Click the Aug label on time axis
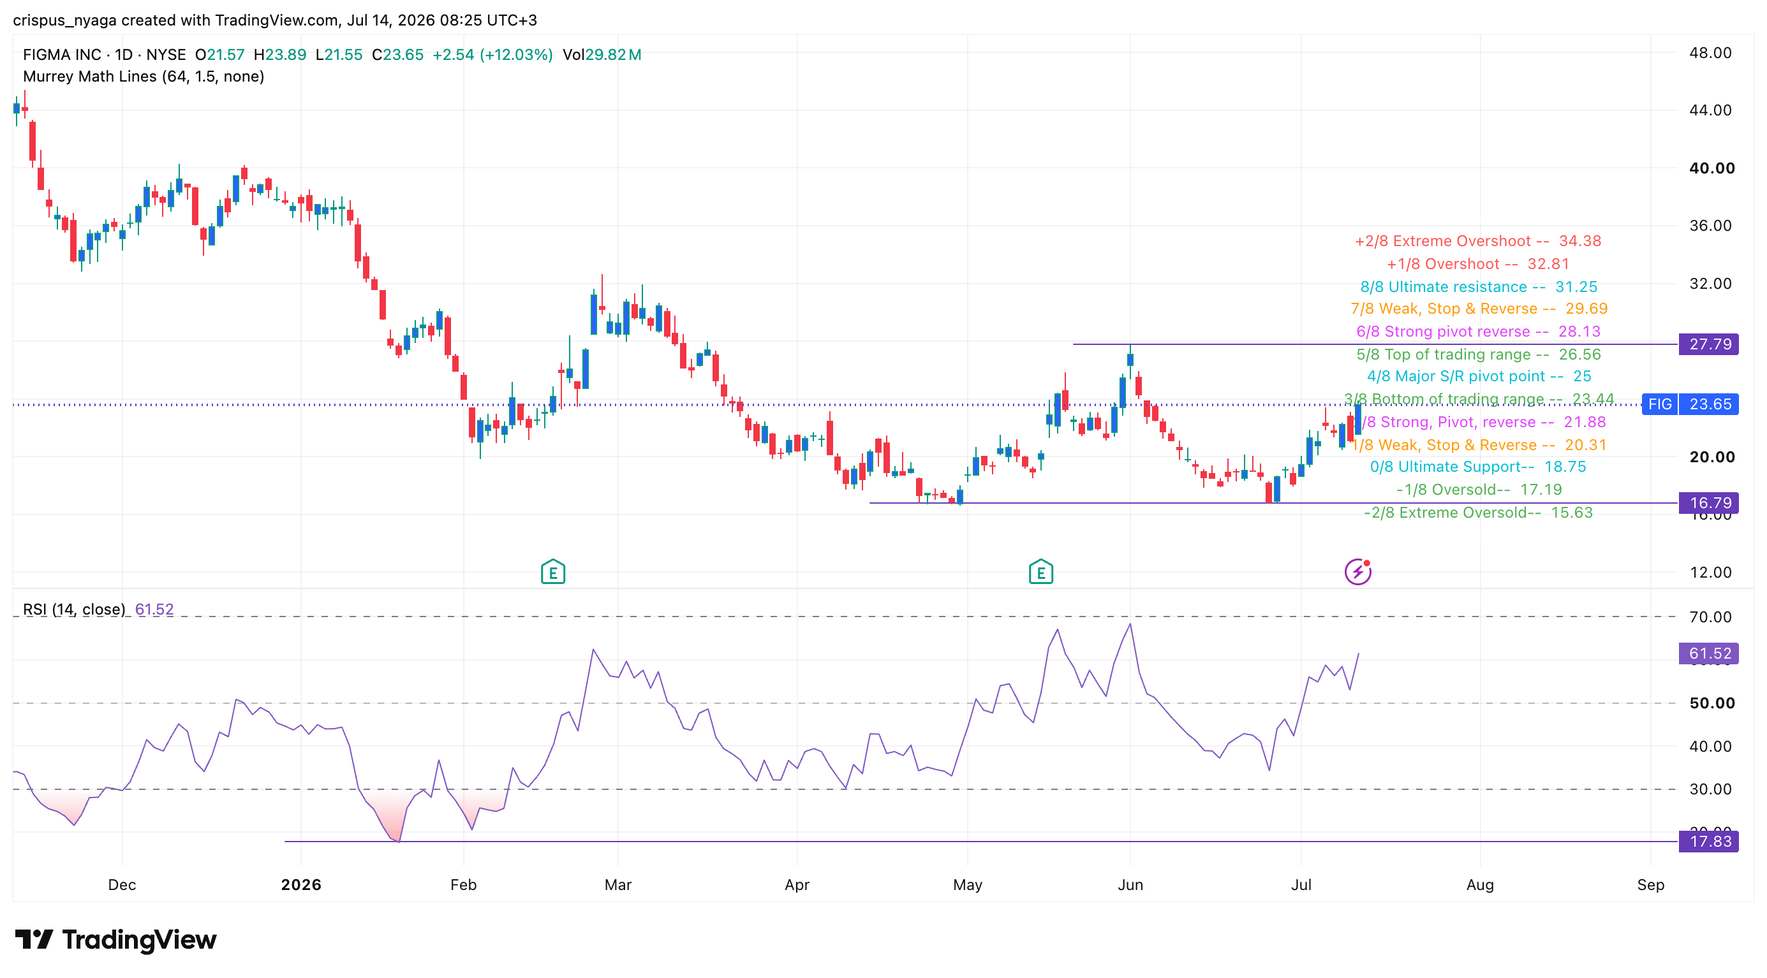 pos(1481,885)
